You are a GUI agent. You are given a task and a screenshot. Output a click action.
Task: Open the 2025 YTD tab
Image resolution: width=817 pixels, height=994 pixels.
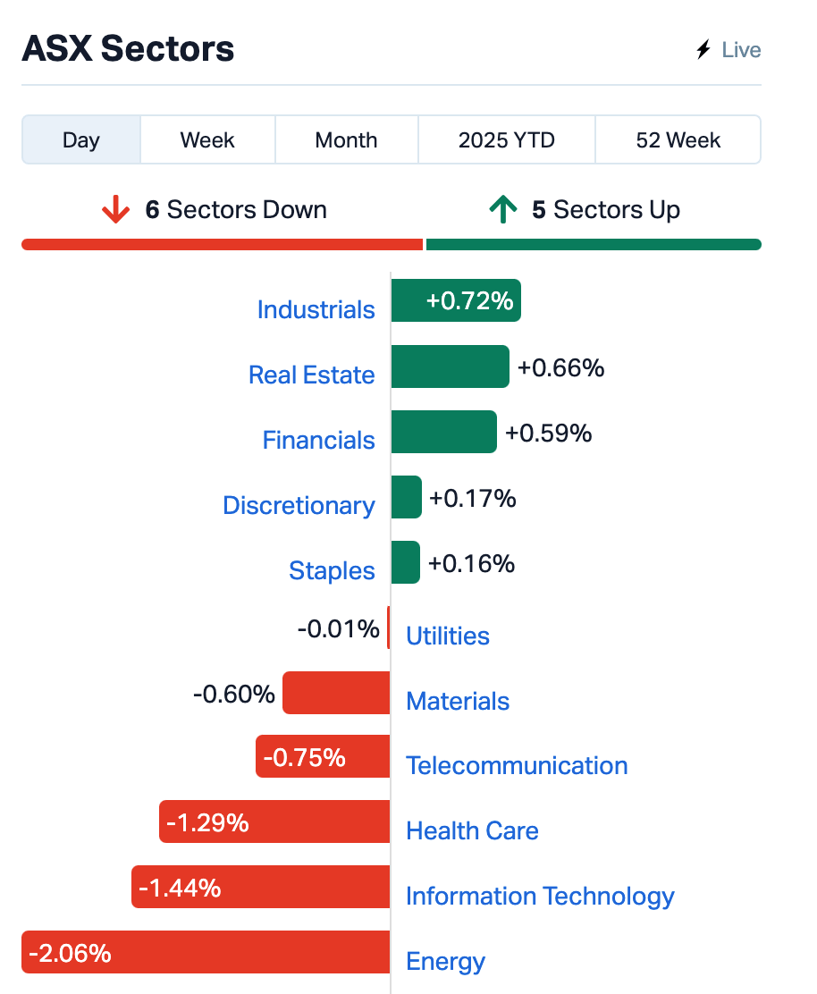(507, 139)
